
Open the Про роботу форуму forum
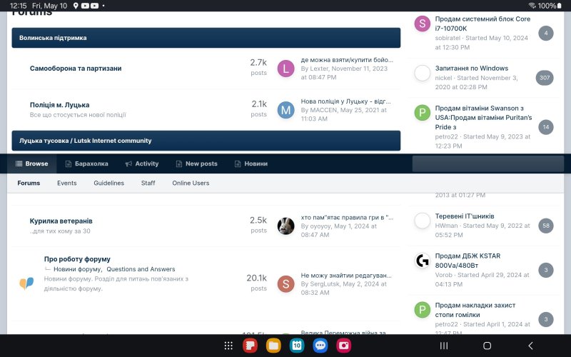click(77, 259)
